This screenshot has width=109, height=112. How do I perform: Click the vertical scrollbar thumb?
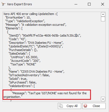[103, 19]
